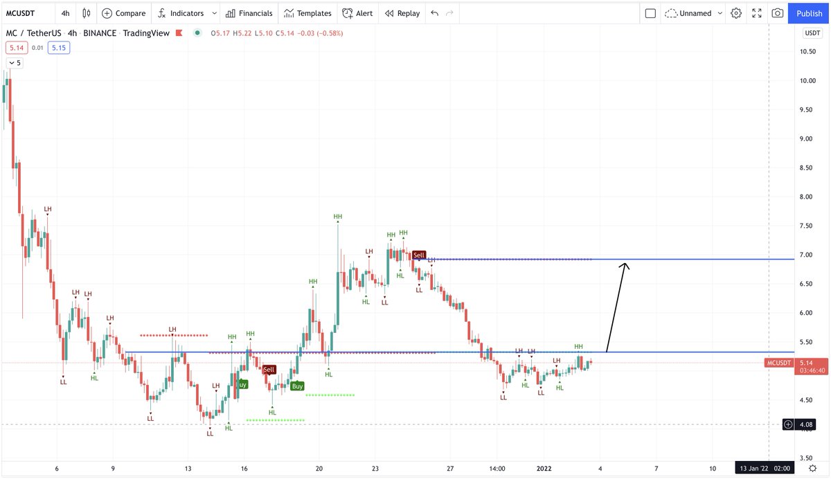Screen dimensions: 831x479
Task: Click the 14:00 time axis label
Action: pos(497,468)
